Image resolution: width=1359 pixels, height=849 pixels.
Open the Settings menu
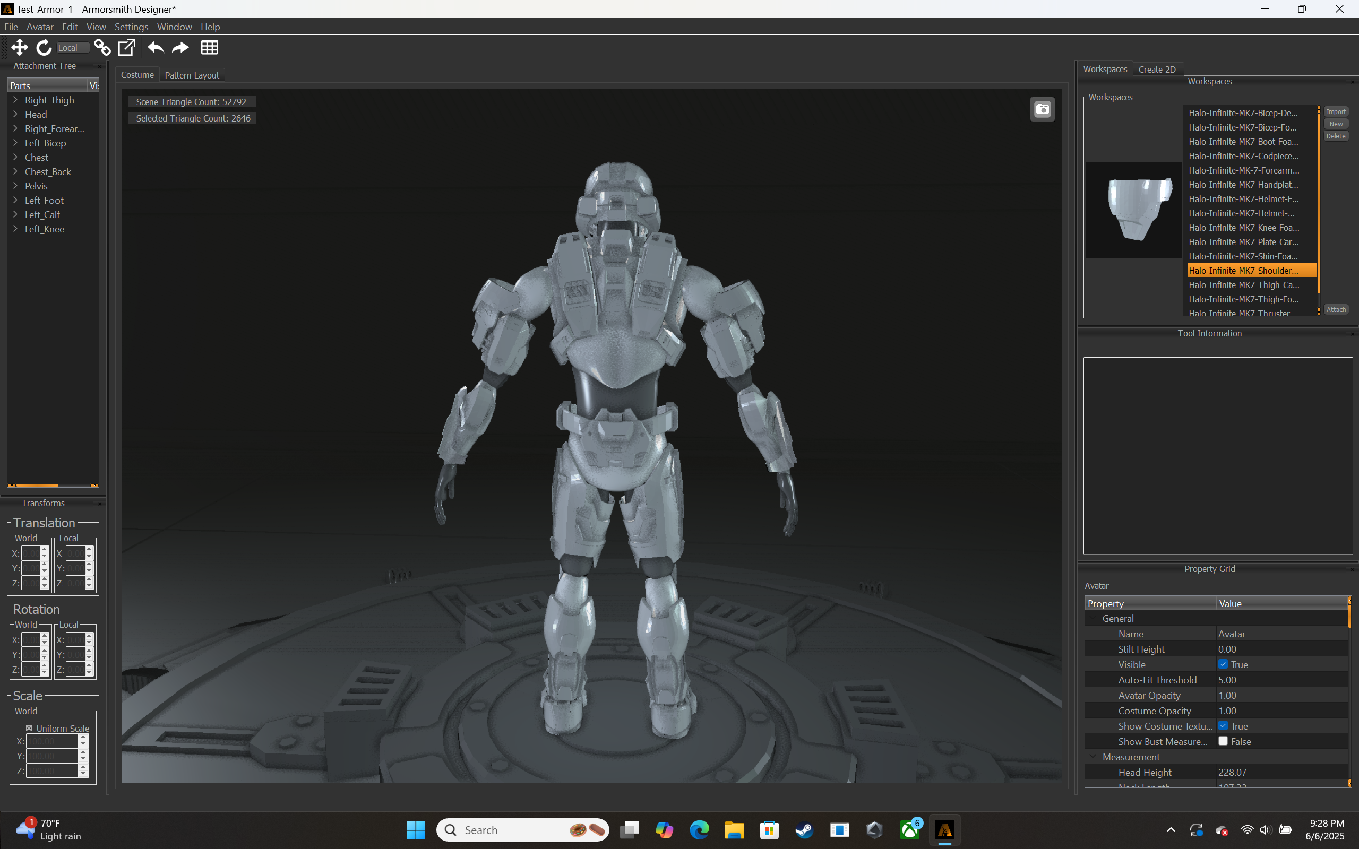[132, 27]
